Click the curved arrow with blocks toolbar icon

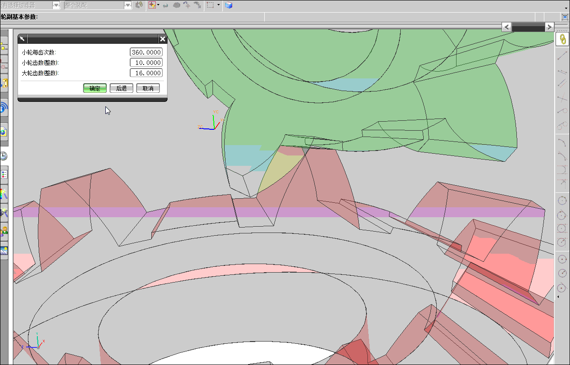click(197, 5)
